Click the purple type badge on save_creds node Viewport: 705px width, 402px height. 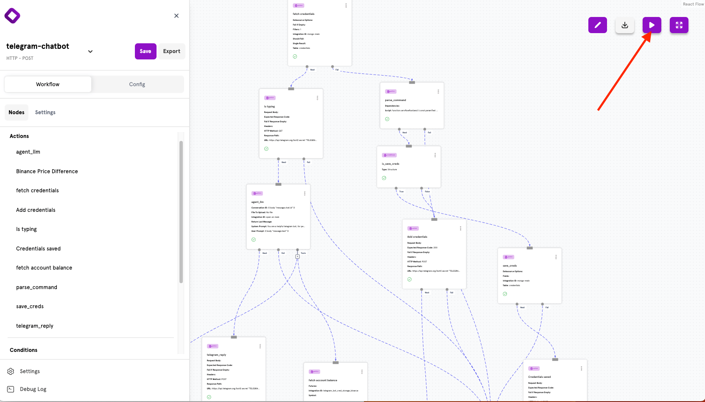509,257
